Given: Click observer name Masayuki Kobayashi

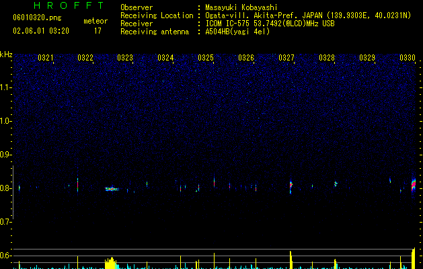Looking at the screenshot, I should (241, 7).
